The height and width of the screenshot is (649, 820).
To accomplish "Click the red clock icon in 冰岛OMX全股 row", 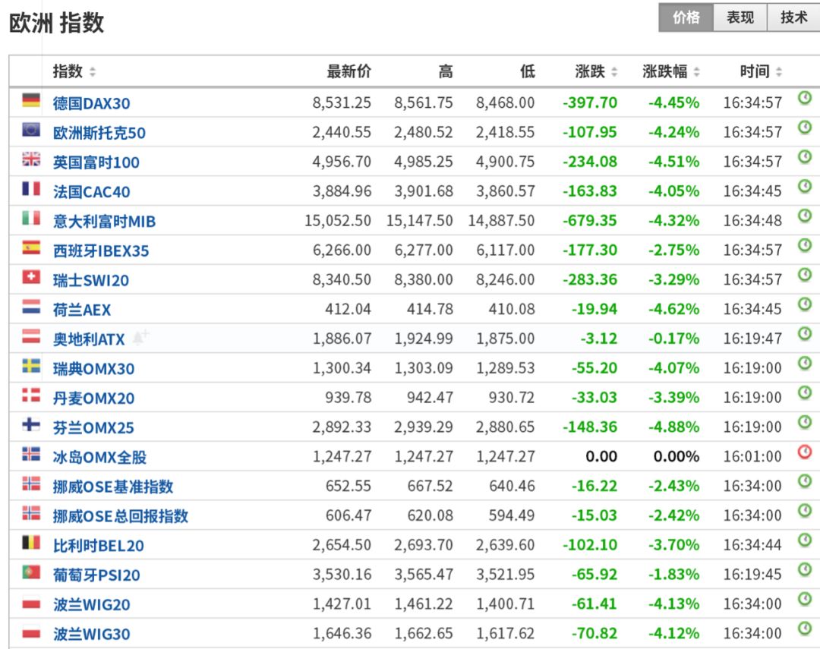I will point(804,452).
